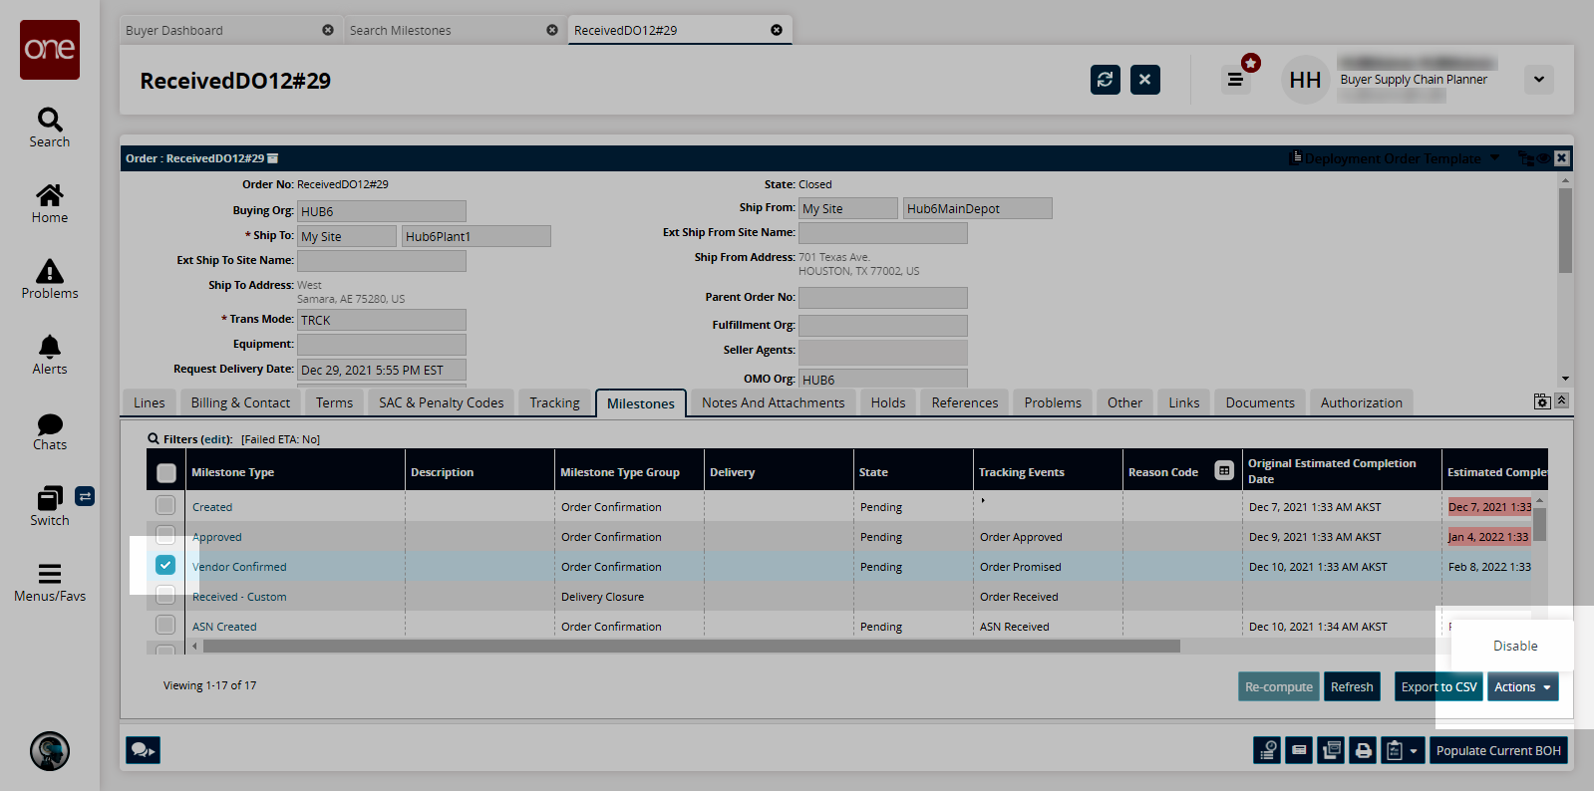Viewport: 1594px width, 791px height.
Task: Select Disable from the Actions menu
Action: 1514,646
